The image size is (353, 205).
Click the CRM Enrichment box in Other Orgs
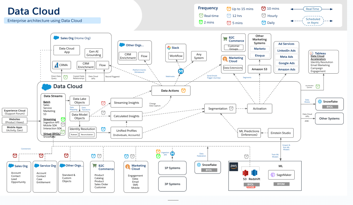[x=128, y=56]
